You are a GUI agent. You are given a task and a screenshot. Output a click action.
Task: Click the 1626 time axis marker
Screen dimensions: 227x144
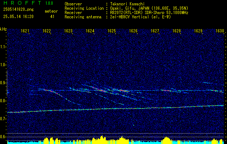tap(133, 31)
